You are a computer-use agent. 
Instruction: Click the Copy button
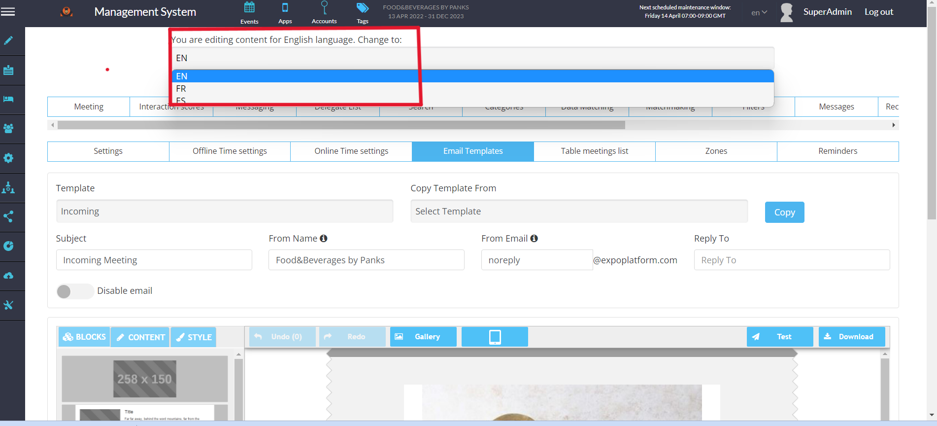pos(784,213)
